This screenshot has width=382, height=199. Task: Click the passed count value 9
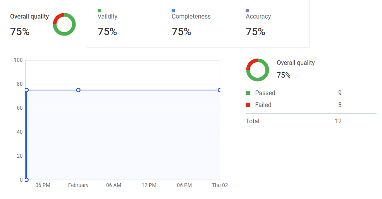[340, 93]
